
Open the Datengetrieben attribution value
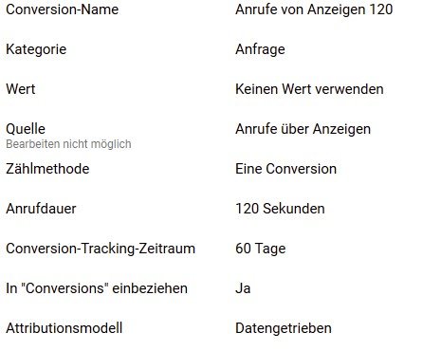click(284, 329)
